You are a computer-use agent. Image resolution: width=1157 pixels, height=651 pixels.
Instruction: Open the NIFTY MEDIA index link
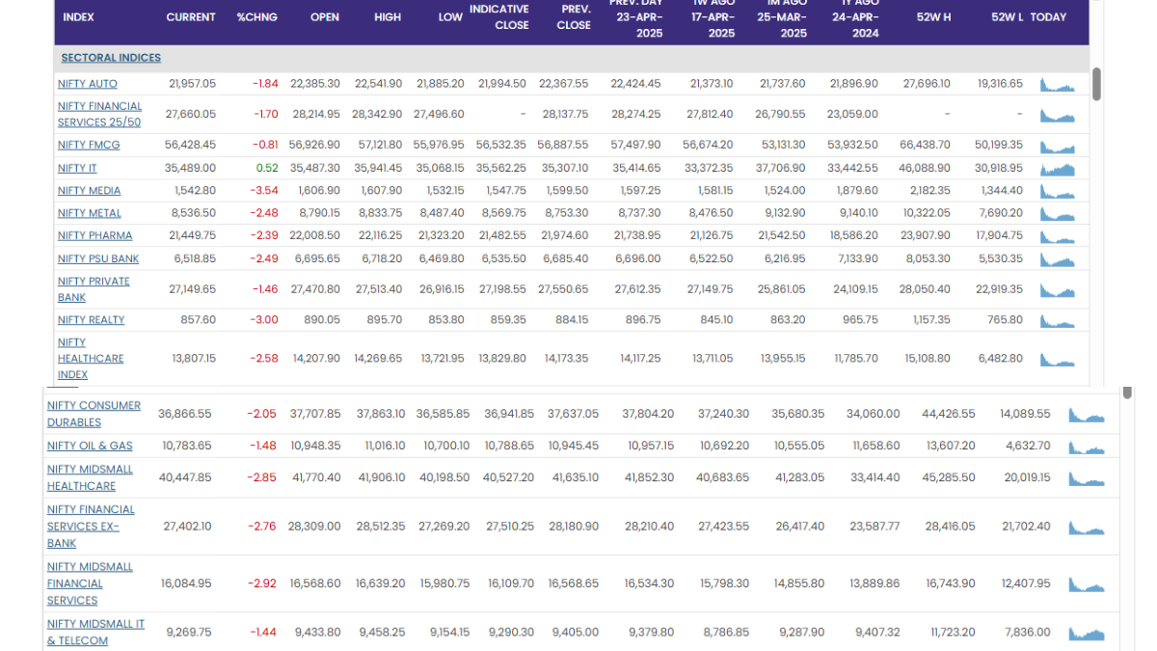pyautogui.click(x=90, y=191)
